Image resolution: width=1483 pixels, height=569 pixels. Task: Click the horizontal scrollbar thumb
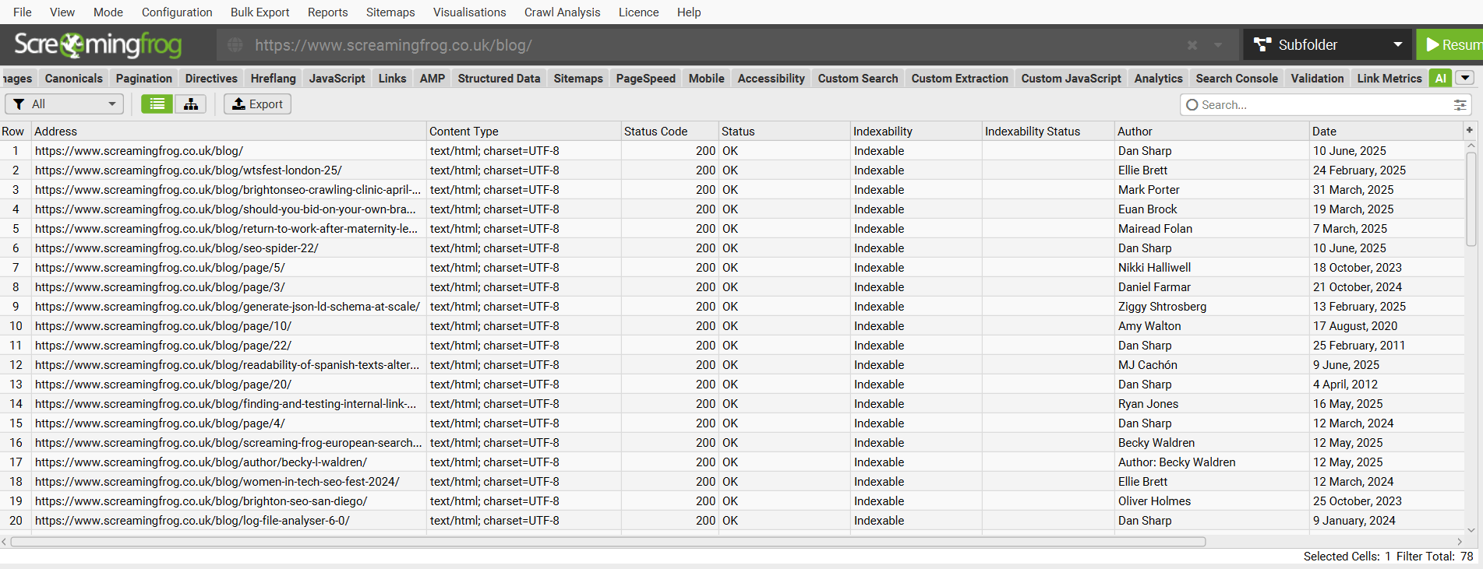[x=608, y=542]
